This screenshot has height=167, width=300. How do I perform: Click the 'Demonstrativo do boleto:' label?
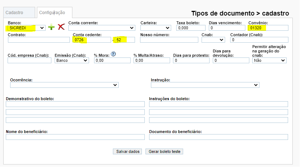30,99
